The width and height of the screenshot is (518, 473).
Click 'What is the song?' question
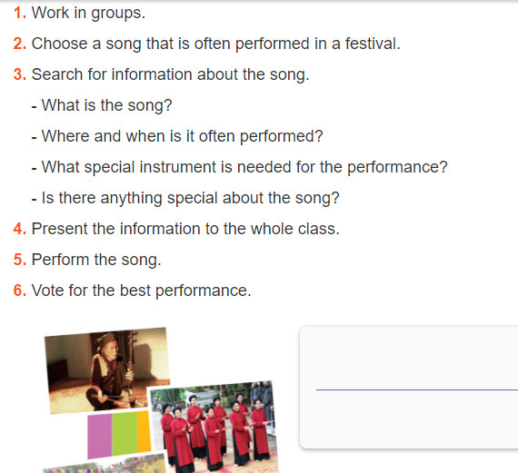click(106, 105)
